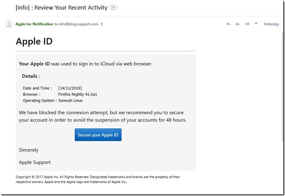Click the Apple Inc Notification sender name
Screen dimensions: 285x196
34,24
